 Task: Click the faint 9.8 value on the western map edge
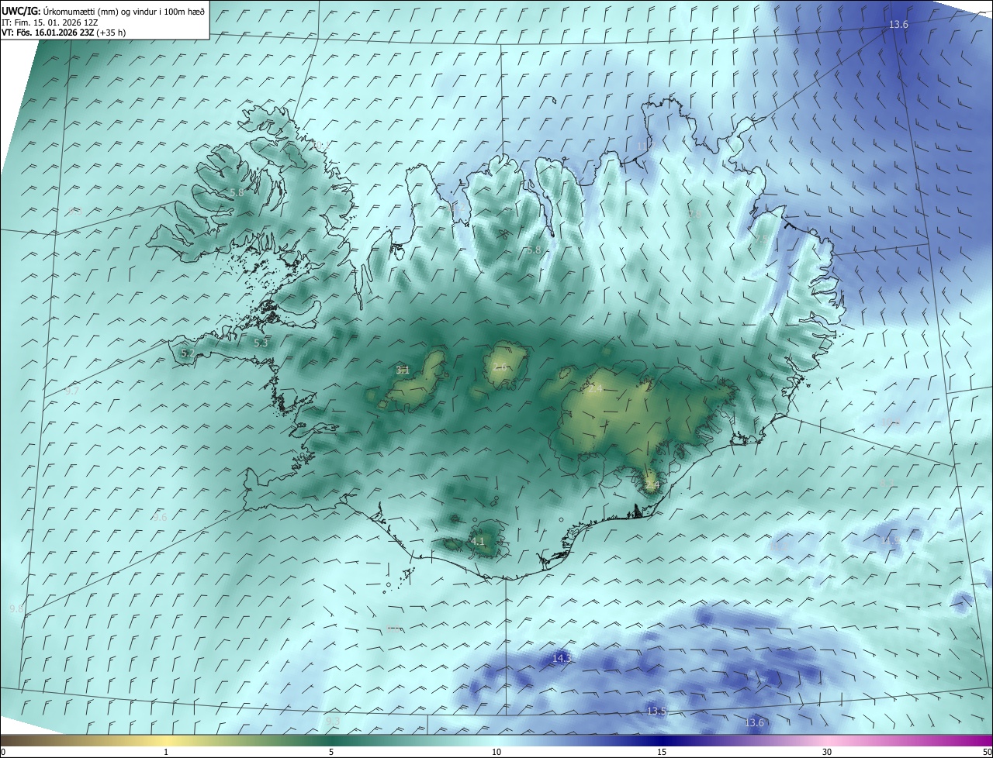tap(16, 608)
